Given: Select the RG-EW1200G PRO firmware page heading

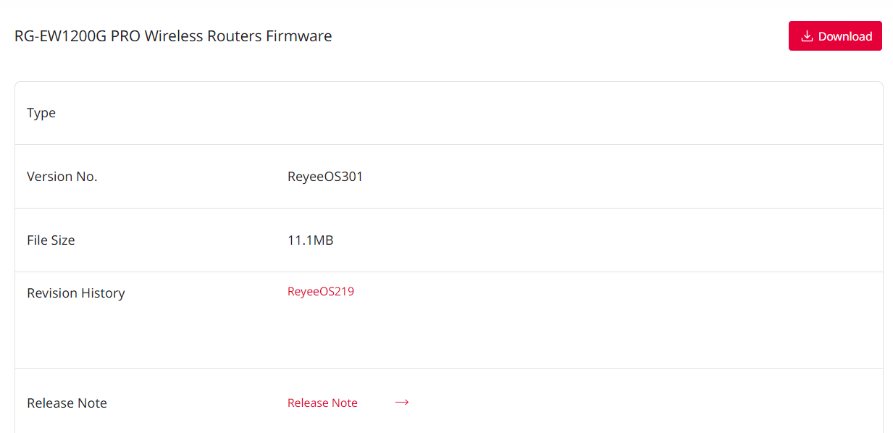Looking at the screenshot, I should [x=173, y=36].
